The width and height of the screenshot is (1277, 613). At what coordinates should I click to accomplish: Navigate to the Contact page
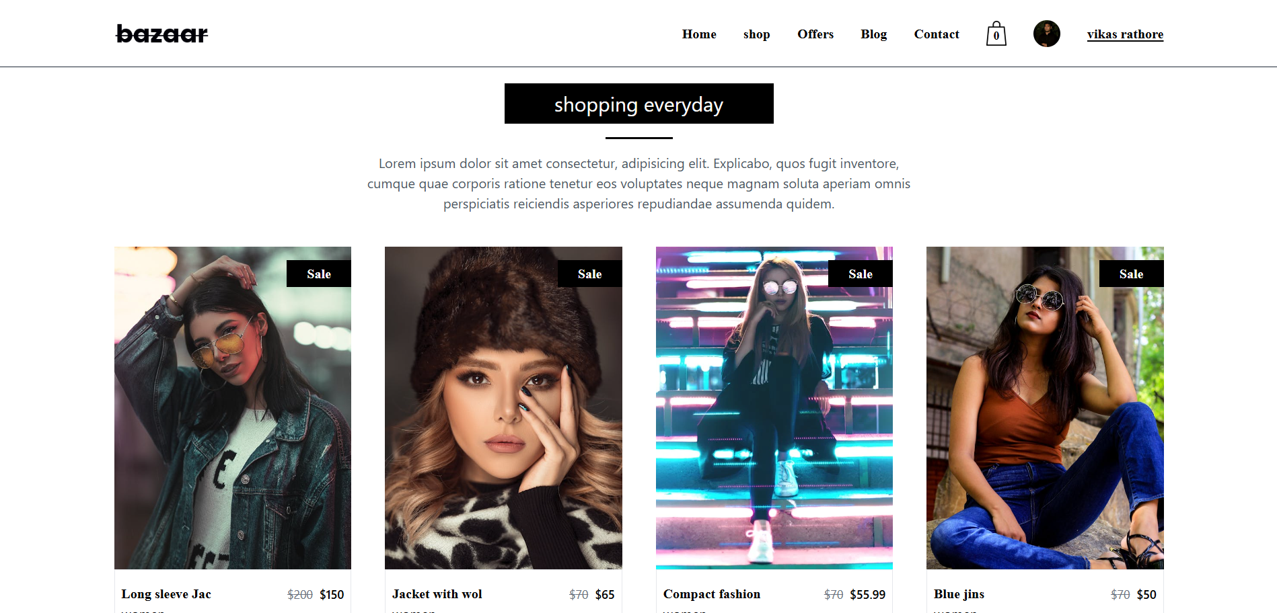[x=936, y=34]
